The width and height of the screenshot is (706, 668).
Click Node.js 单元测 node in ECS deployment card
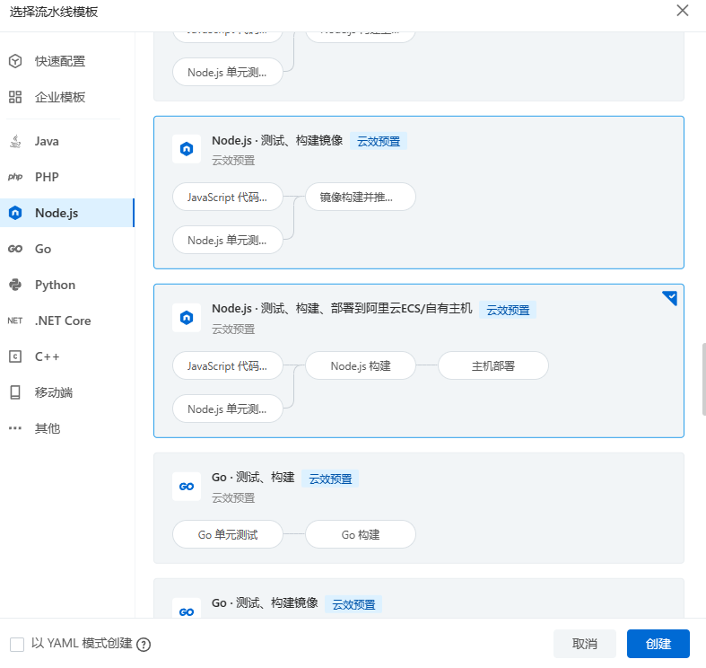click(x=227, y=409)
